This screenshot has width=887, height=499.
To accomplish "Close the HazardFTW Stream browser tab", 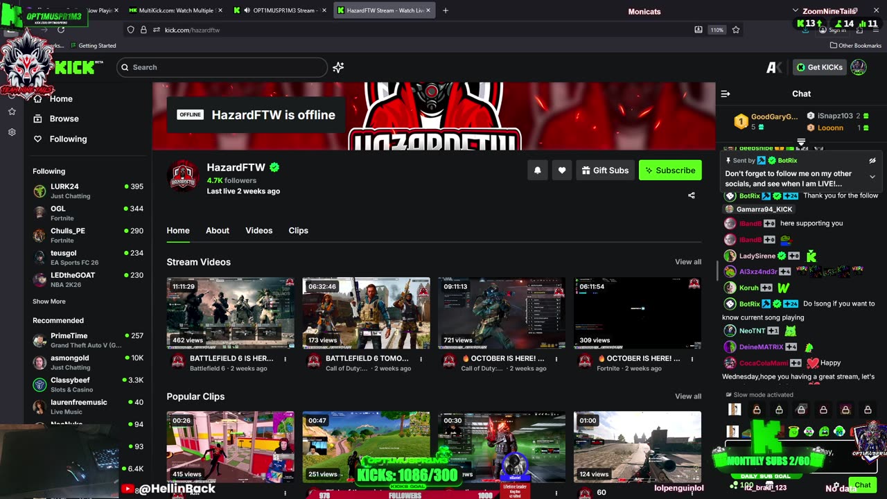I will click(x=429, y=10).
